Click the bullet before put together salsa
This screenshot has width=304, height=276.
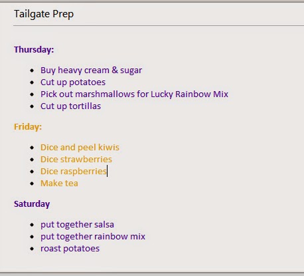click(32, 225)
